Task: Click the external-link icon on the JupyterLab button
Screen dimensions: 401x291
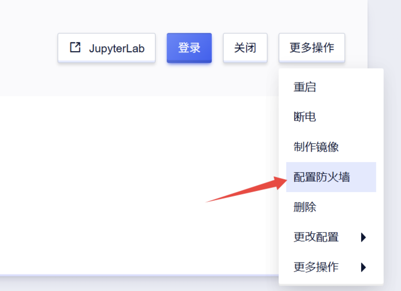Action: pyautogui.click(x=75, y=47)
